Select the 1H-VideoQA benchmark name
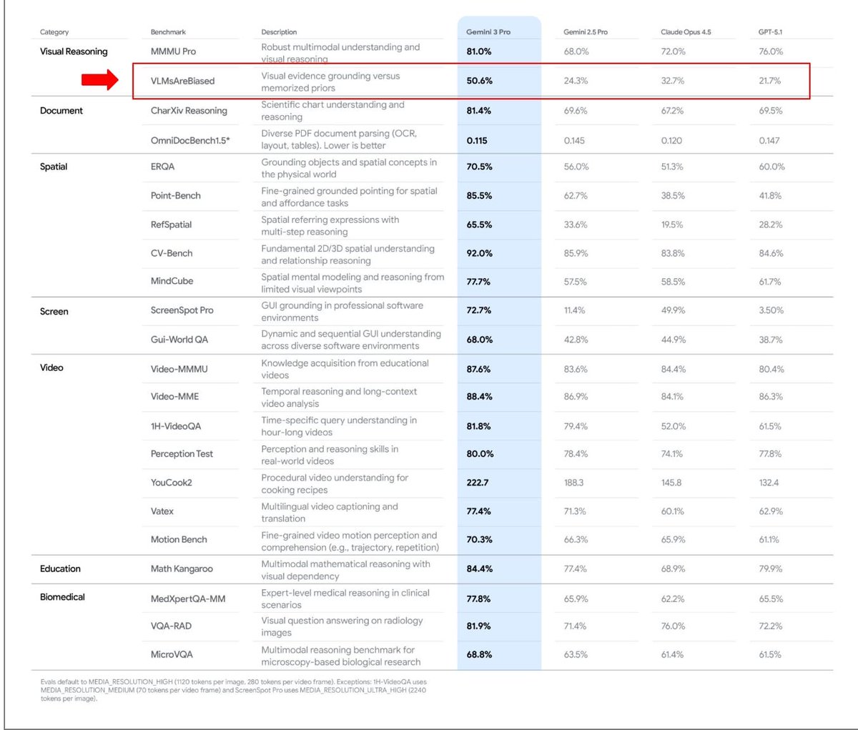858x730 pixels. click(176, 426)
